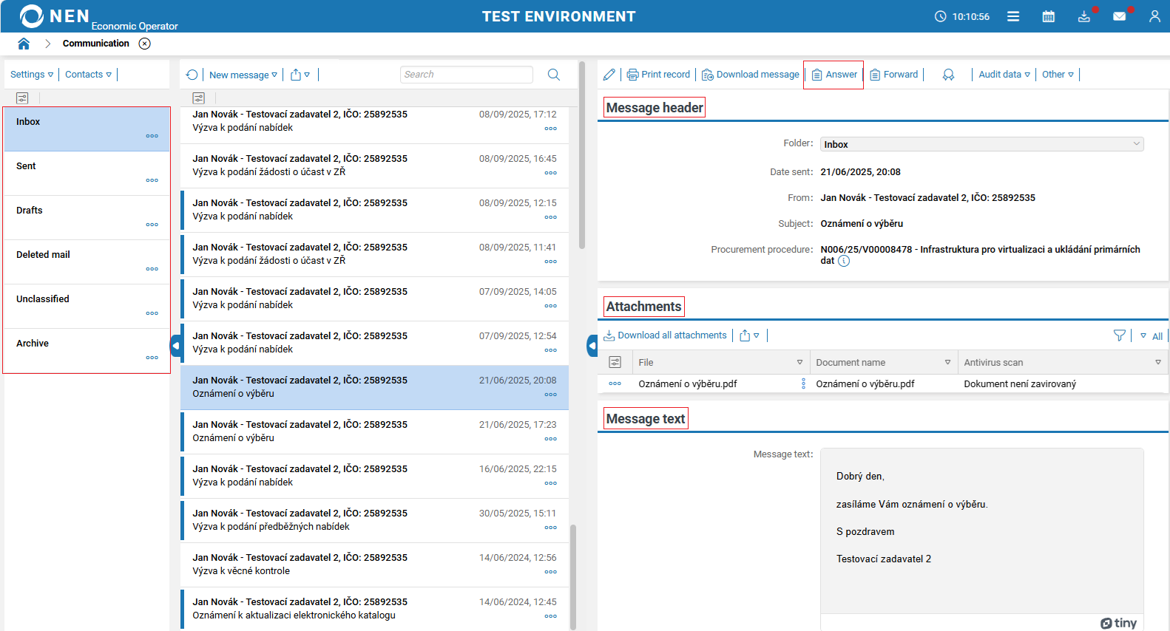Click Download message

tap(751, 75)
